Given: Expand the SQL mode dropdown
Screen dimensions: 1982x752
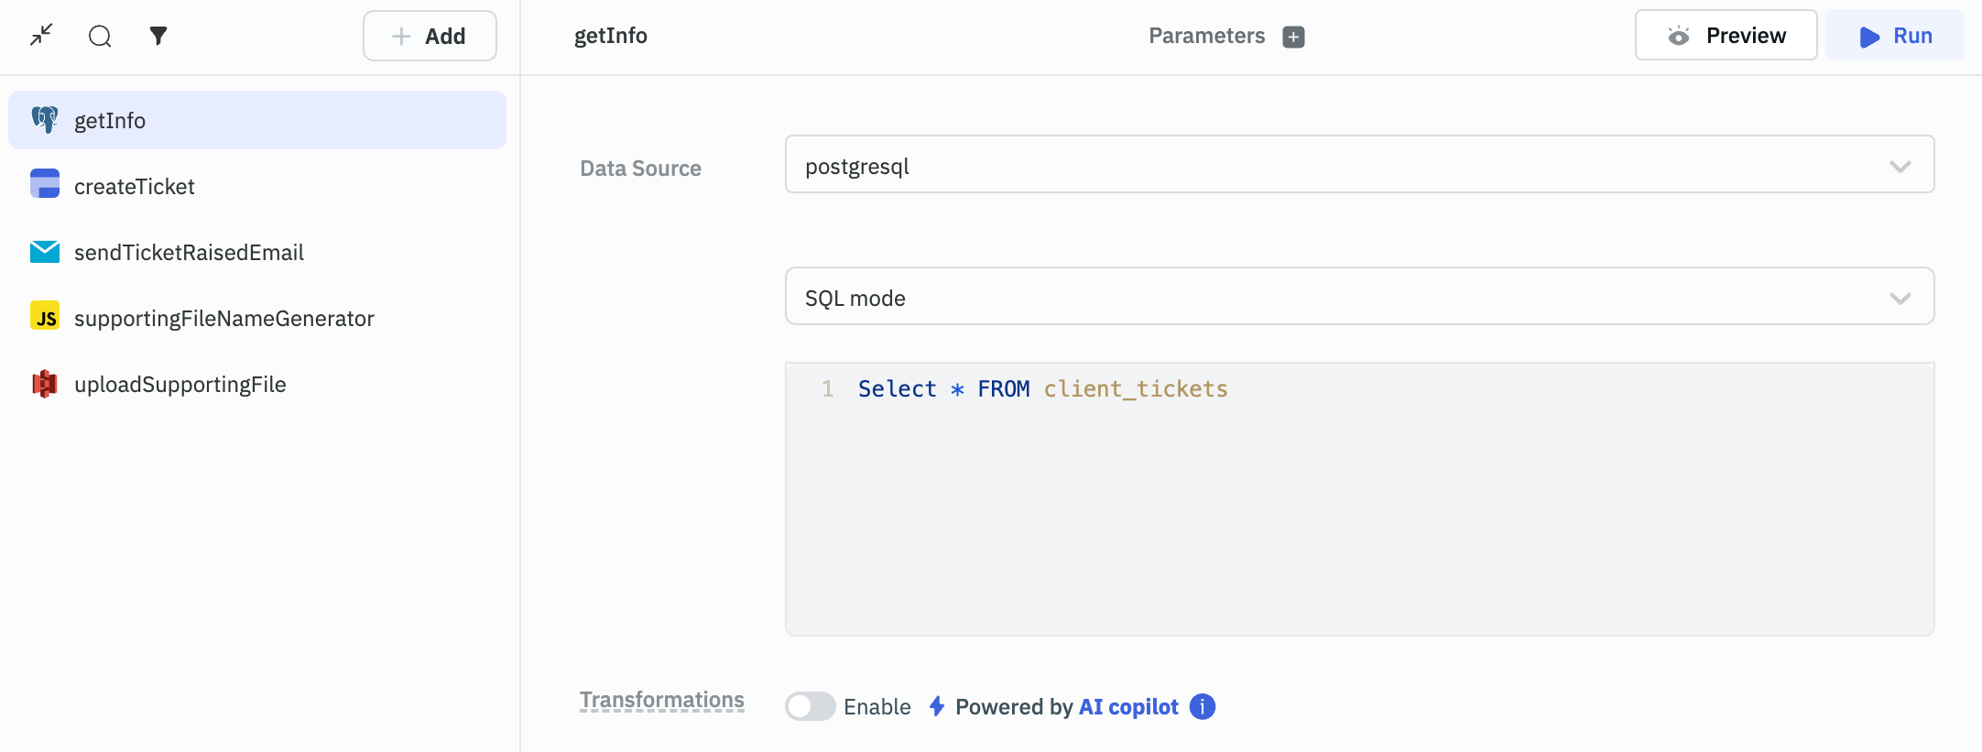Looking at the screenshot, I should click(x=1359, y=297).
